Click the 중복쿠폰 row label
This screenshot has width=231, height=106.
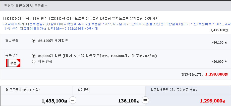[12, 55]
